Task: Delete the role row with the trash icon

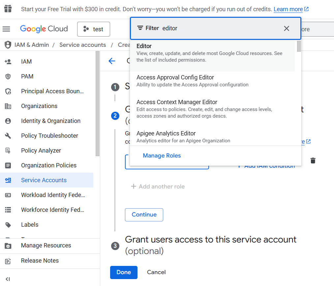Action: [313, 160]
